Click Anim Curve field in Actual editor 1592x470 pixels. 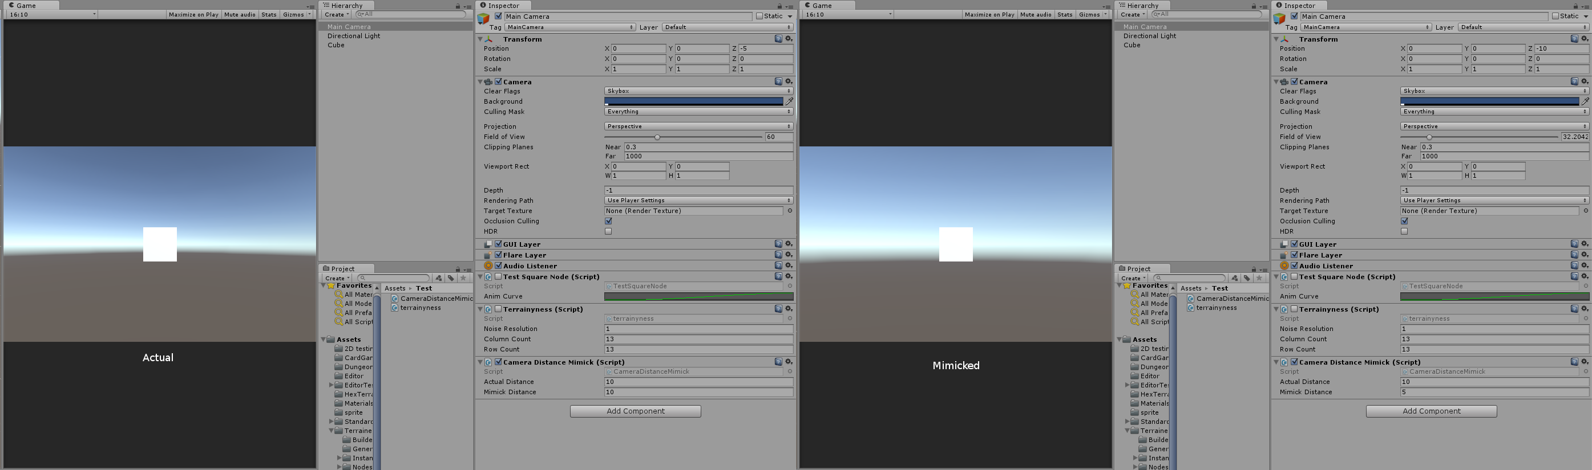[698, 297]
